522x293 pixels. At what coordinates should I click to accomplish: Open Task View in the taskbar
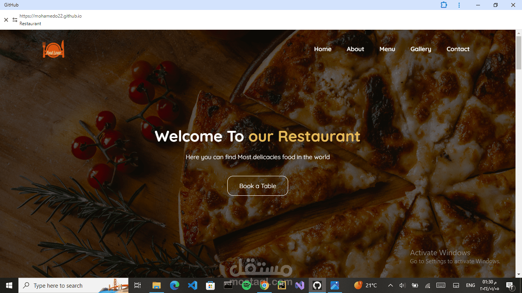138,285
